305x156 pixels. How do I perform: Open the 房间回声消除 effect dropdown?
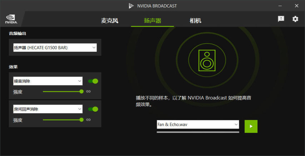[48, 109]
